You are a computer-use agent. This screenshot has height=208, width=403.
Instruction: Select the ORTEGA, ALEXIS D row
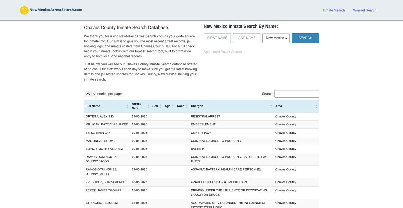point(99,116)
